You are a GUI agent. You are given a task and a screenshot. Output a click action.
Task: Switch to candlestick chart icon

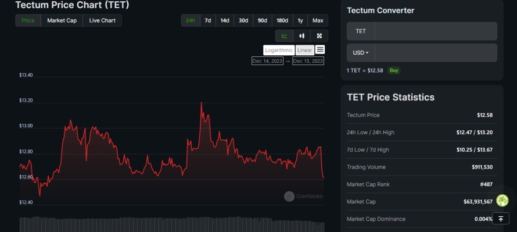pyautogui.click(x=301, y=36)
